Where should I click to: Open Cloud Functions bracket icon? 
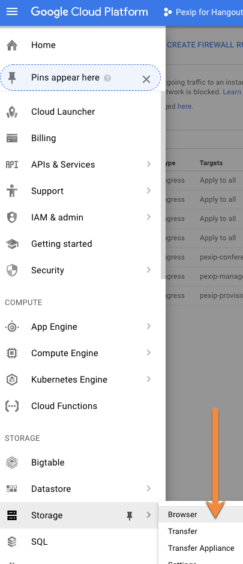click(x=12, y=406)
